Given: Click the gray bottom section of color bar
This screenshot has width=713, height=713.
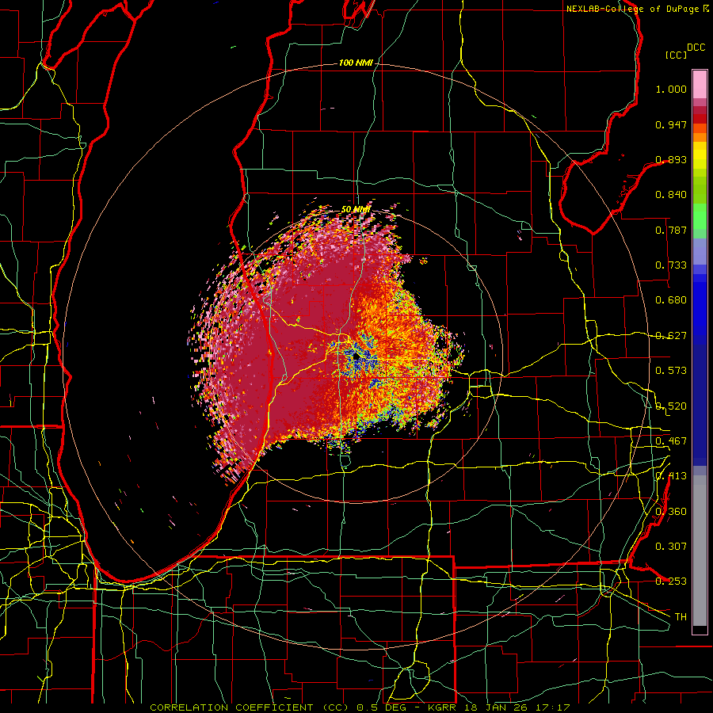Looking at the screenshot, I should click(700, 551).
